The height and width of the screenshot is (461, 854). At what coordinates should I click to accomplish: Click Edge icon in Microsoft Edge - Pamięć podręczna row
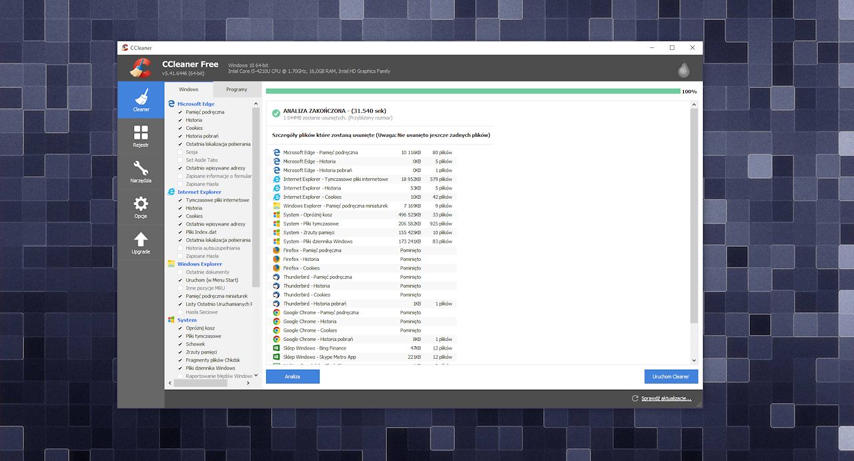[277, 152]
